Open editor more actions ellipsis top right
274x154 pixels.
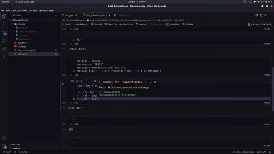pos(270,15)
